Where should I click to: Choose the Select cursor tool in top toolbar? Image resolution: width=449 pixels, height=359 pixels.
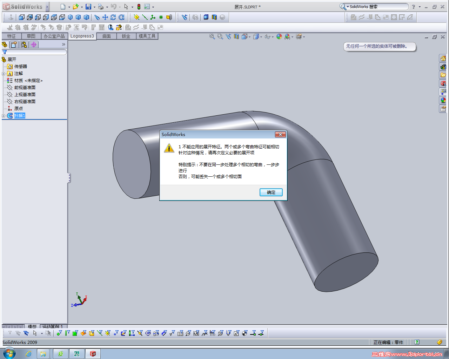(x=126, y=7)
